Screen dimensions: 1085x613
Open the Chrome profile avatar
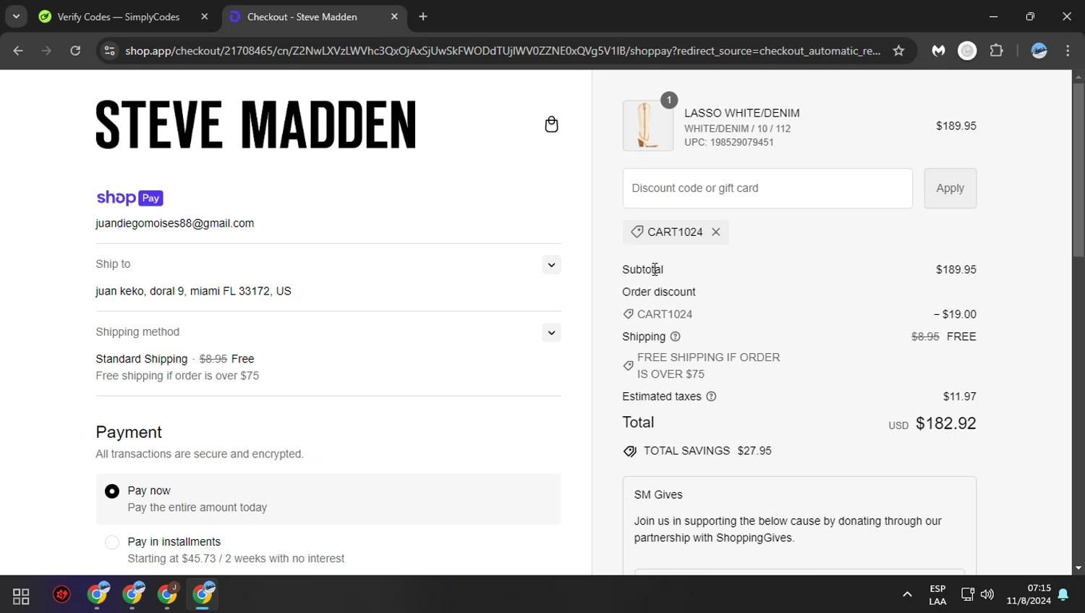[1039, 51]
